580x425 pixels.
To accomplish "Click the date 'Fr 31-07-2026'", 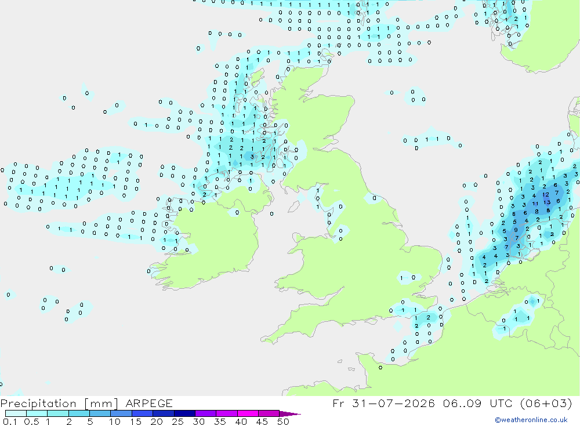I will pos(383,403).
